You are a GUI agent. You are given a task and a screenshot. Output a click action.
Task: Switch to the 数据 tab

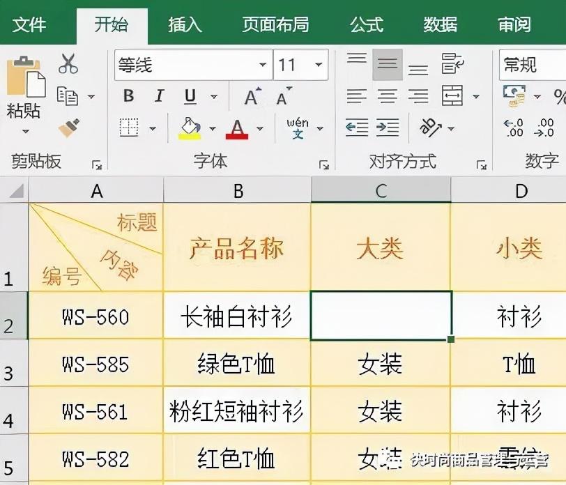pos(441,24)
